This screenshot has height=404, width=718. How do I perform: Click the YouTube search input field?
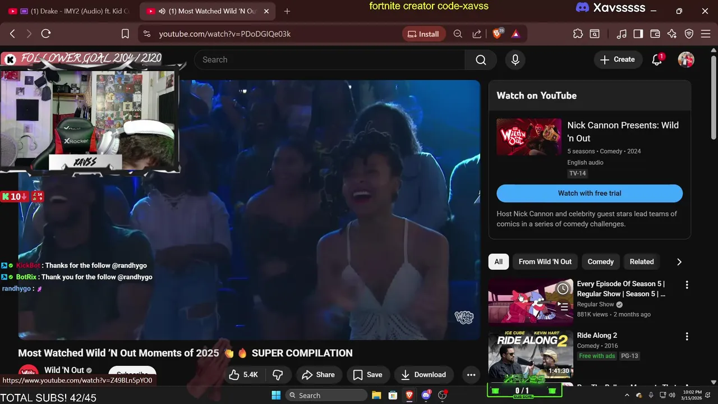(329, 59)
